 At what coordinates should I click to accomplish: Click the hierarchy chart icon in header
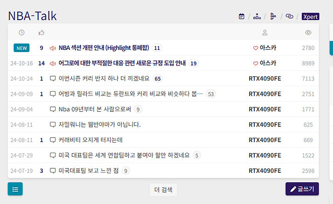257,16
